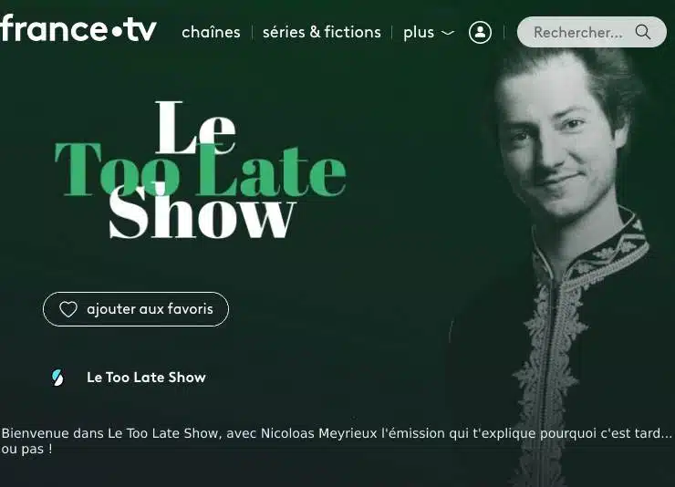
Task: Click the white Le title word
Action: (195, 128)
